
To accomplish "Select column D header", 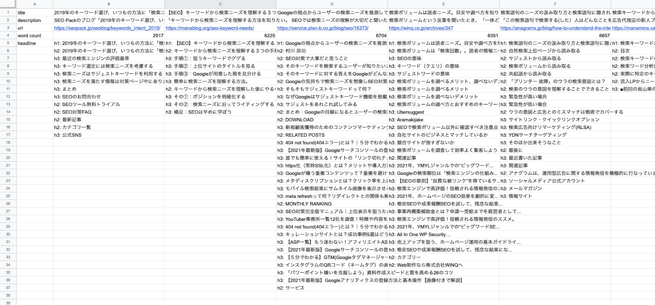I will (332, 4).
